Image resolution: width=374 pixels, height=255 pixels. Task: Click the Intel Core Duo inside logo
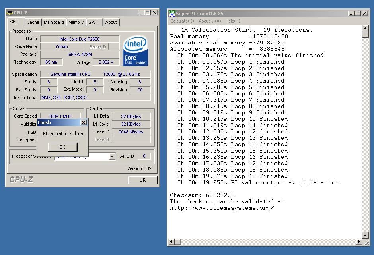coord(135,51)
